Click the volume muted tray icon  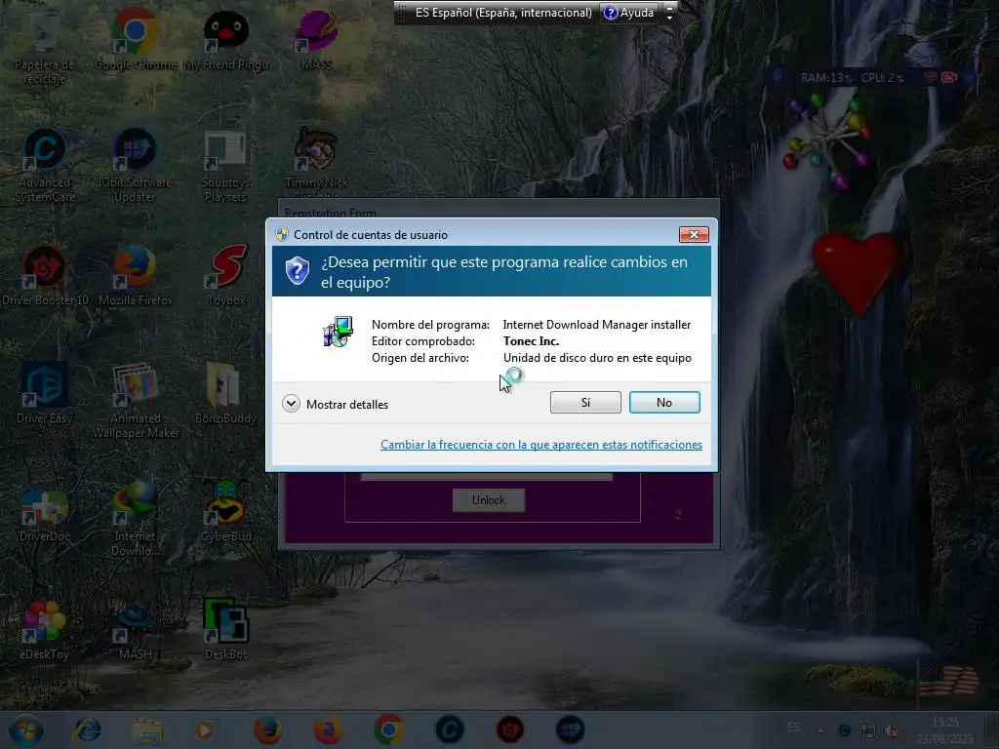(x=893, y=731)
